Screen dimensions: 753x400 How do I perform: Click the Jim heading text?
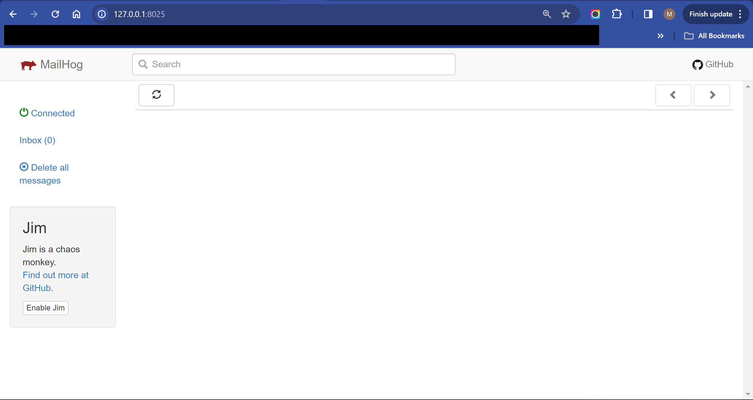point(35,228)
